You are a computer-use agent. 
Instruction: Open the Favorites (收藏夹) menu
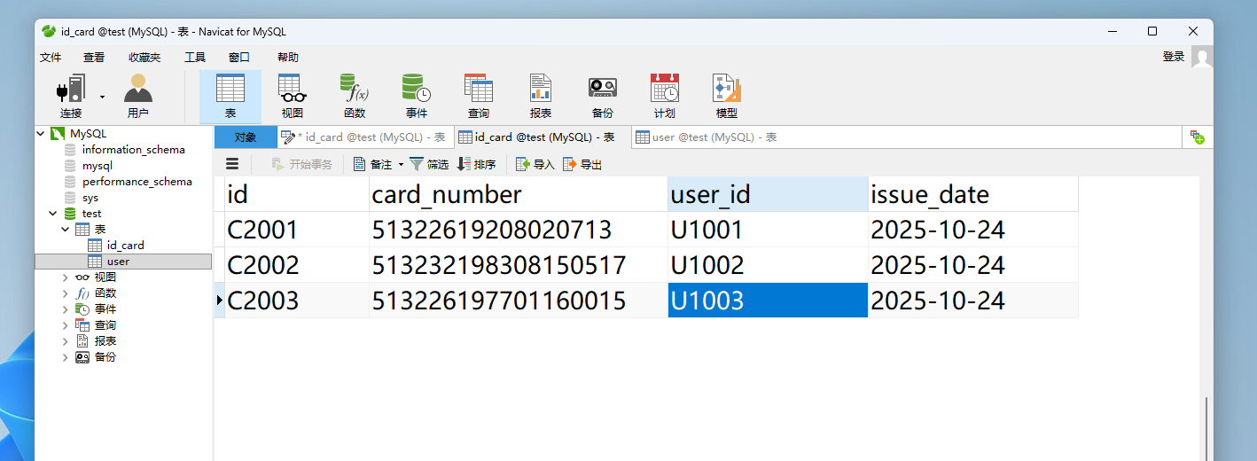pyautogui.click(x=144, y=57)
